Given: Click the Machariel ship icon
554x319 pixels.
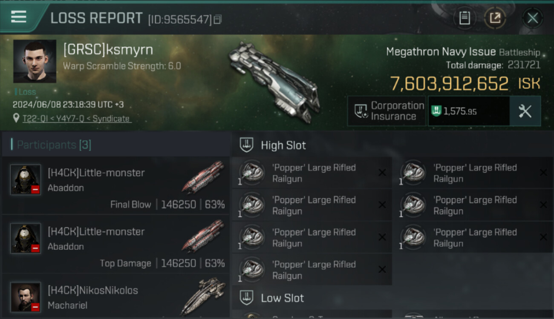Looking at the screenshot, I should coord(203,296).
